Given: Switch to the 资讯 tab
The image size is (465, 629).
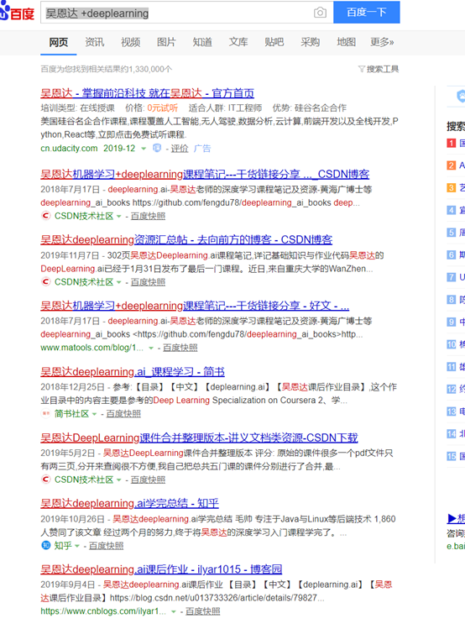Looking at the screenshot, I should tap(95, 42).
